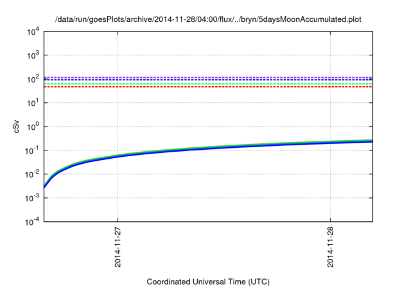Screen dimensions: 411x288
Task: Click the red dashed threshold line
Action: click(x=208, y=87)
